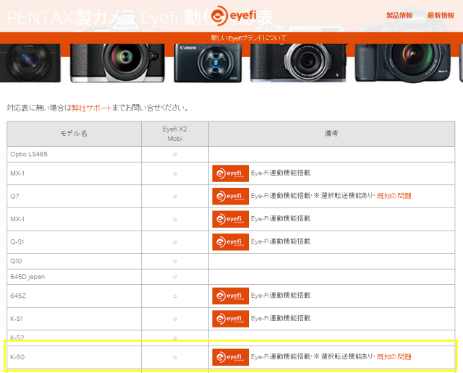This screenshot has height=373, width=463.
Task: Select the 645D japan model cell
Action: 74,277
